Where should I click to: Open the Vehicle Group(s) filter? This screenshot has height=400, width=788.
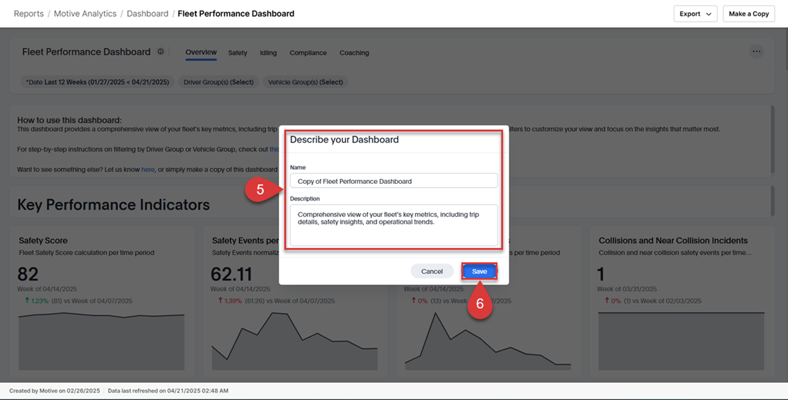pos(306,82)
